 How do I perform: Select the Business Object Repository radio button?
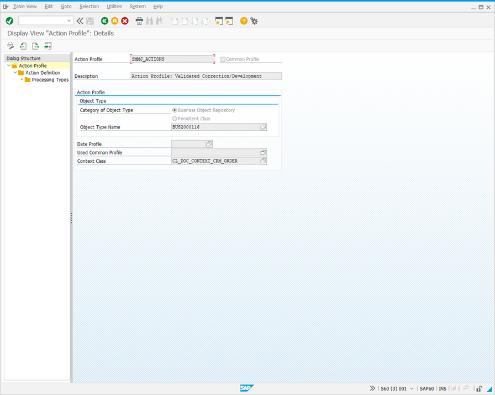pos(175,110)
